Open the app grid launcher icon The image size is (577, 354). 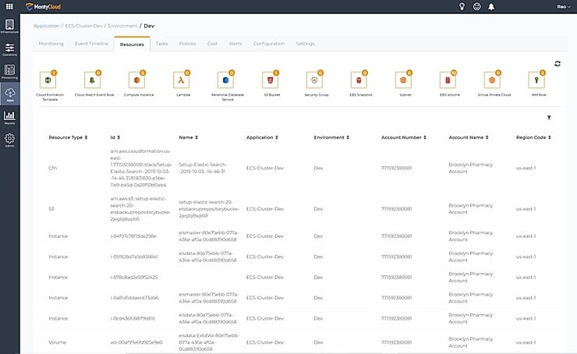click(9, 6)
